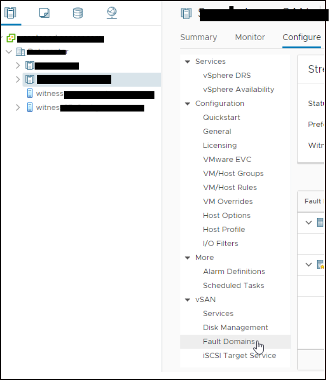
Task: Click the datacenter icon in inventory tree
Action: coord(21,52)
